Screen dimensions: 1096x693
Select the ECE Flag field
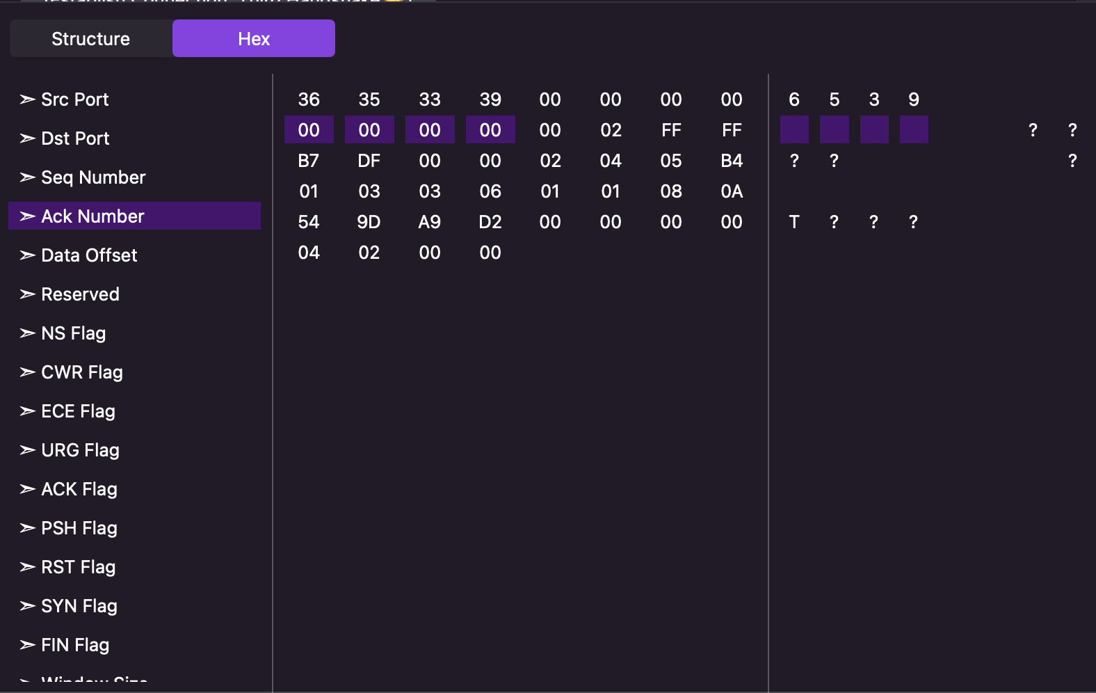point(134,411)
